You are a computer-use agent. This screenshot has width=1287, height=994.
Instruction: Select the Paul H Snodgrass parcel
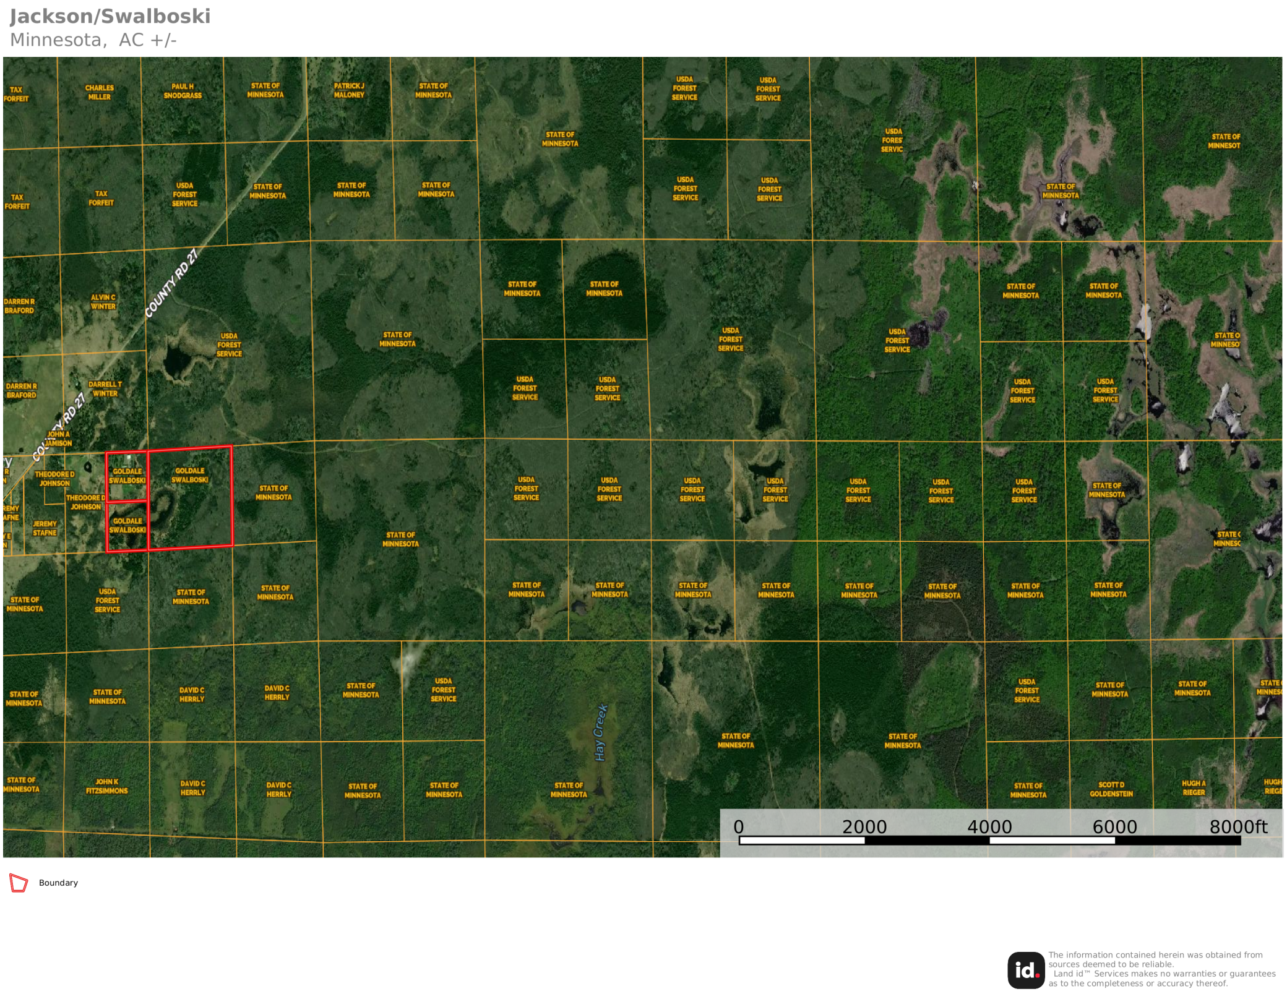coord(183,91)
